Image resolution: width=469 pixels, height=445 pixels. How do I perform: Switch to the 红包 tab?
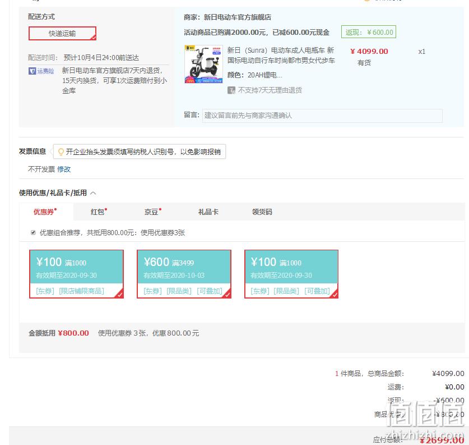[99, 212]
